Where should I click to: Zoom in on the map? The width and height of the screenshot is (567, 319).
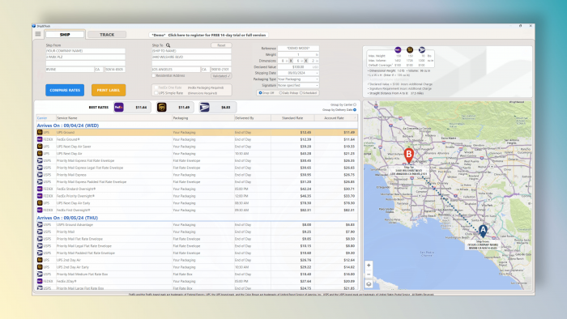point(369,266)
